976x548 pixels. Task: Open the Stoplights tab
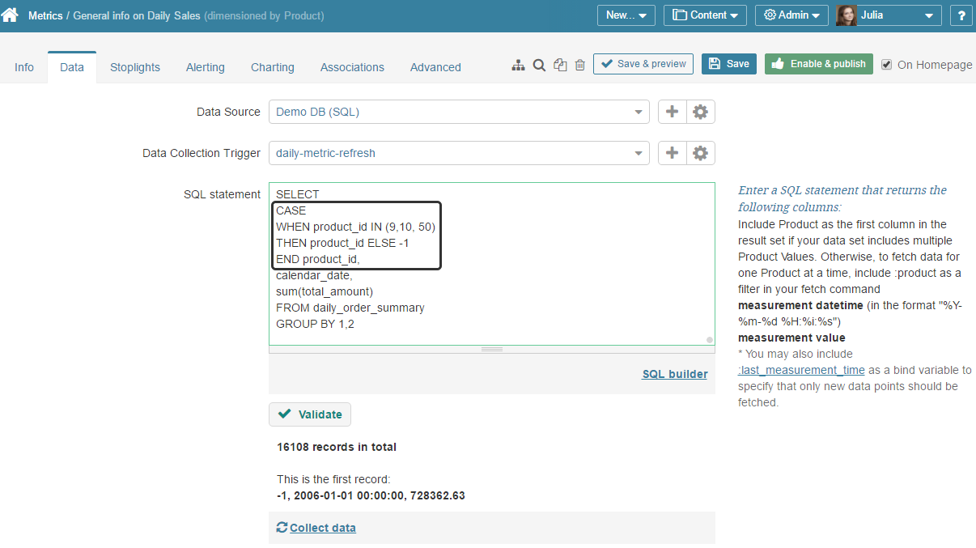point(134,67)
